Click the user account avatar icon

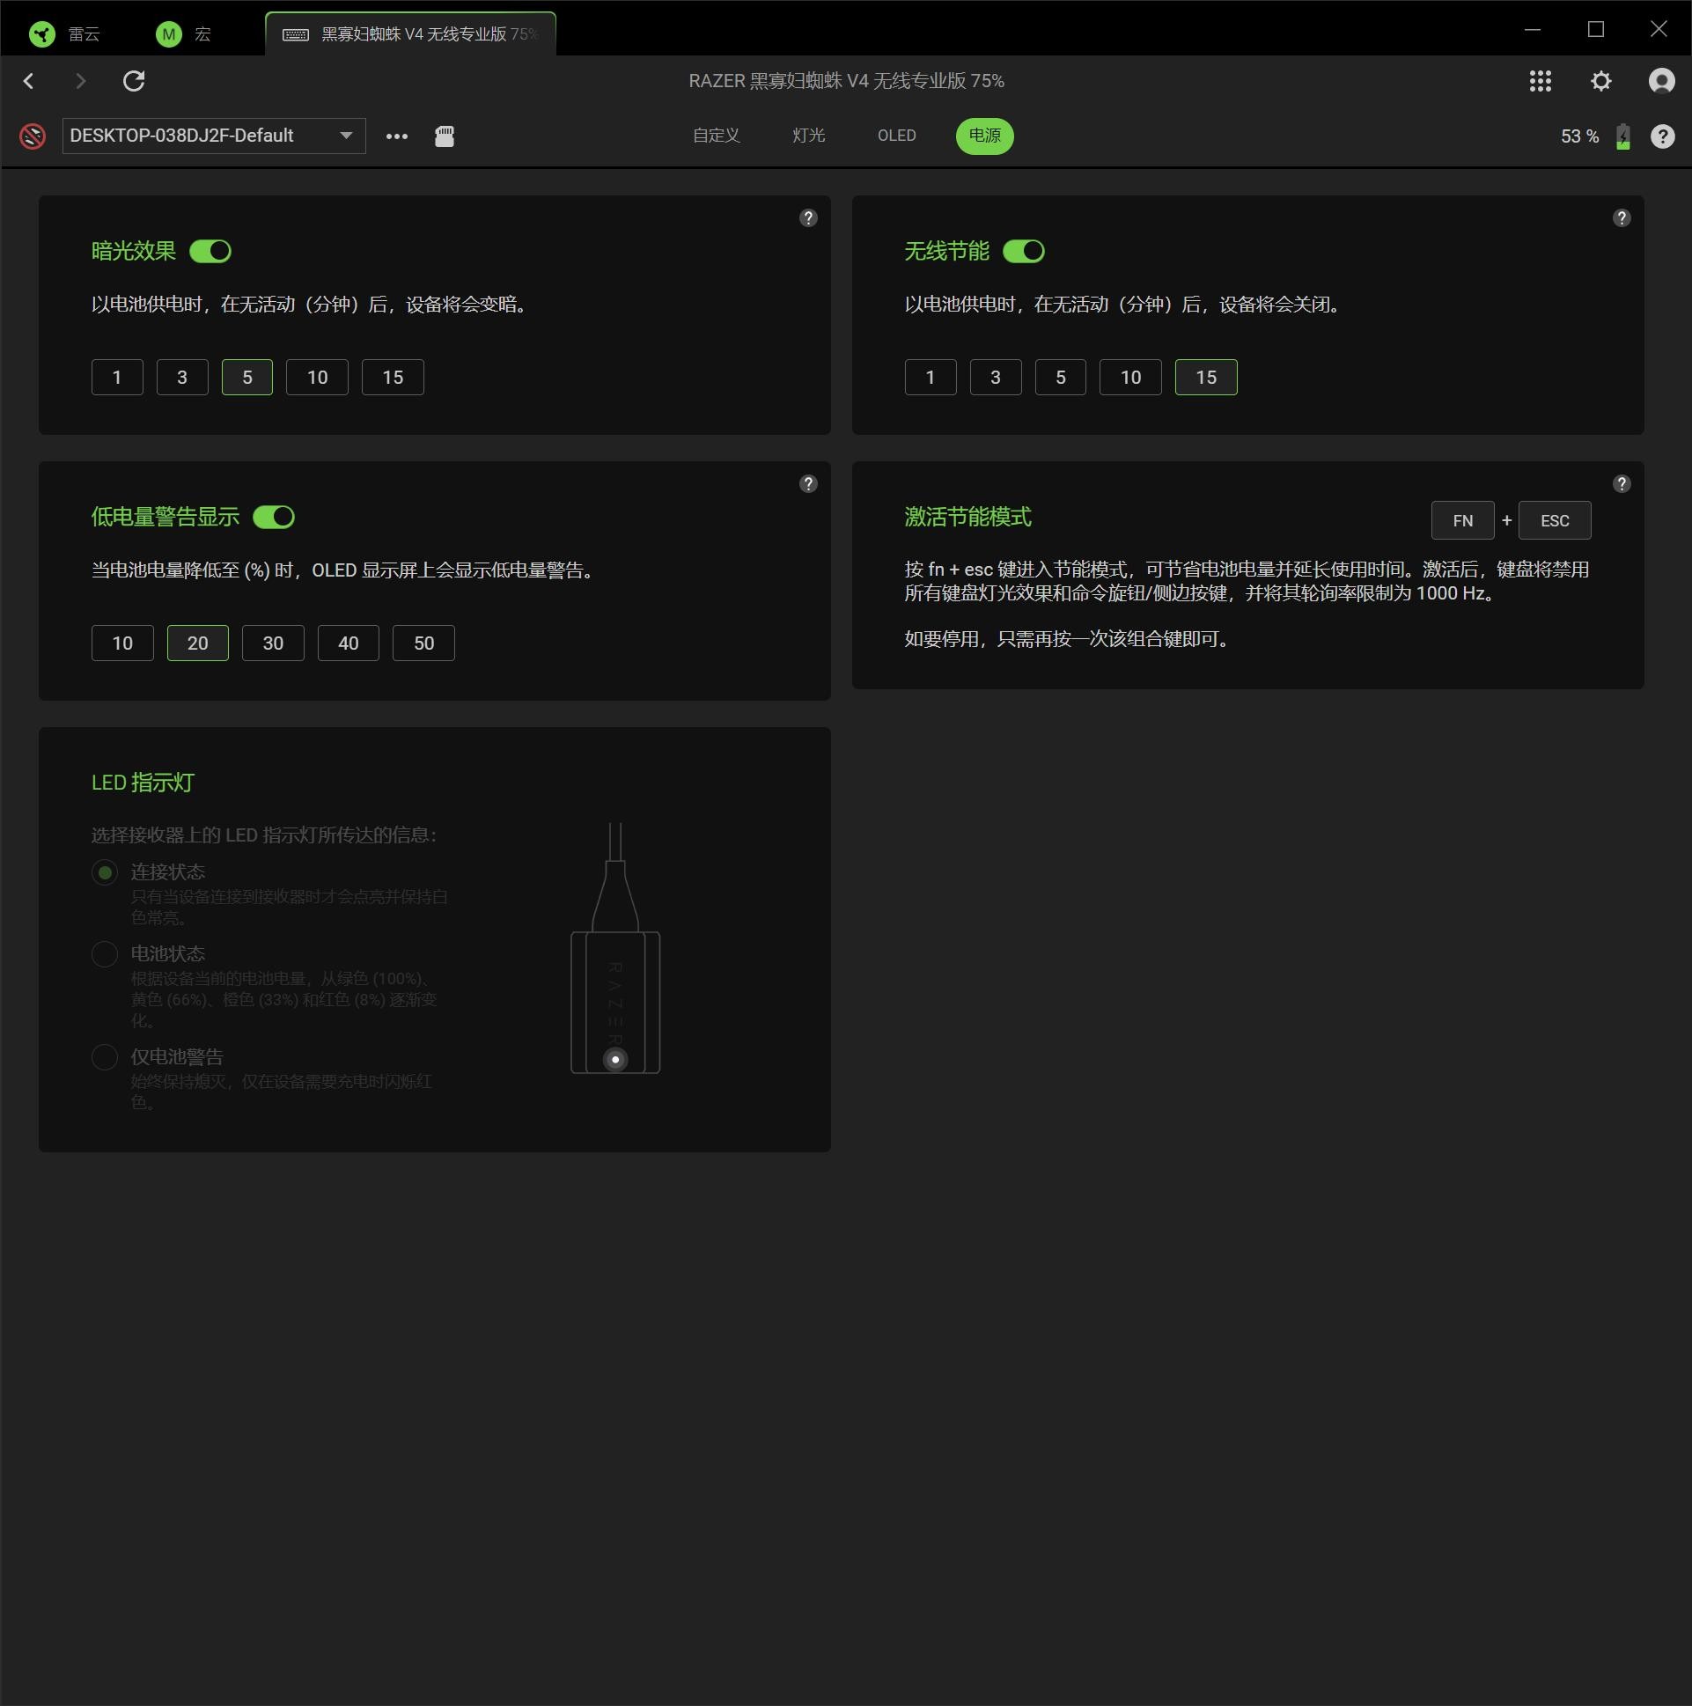(1661, 81)
